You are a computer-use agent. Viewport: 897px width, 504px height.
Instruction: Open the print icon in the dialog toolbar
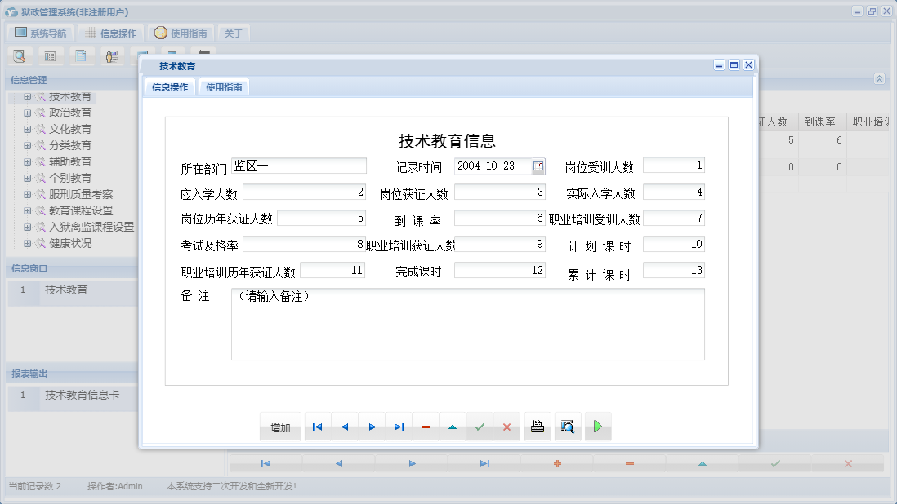pos(537,426)
